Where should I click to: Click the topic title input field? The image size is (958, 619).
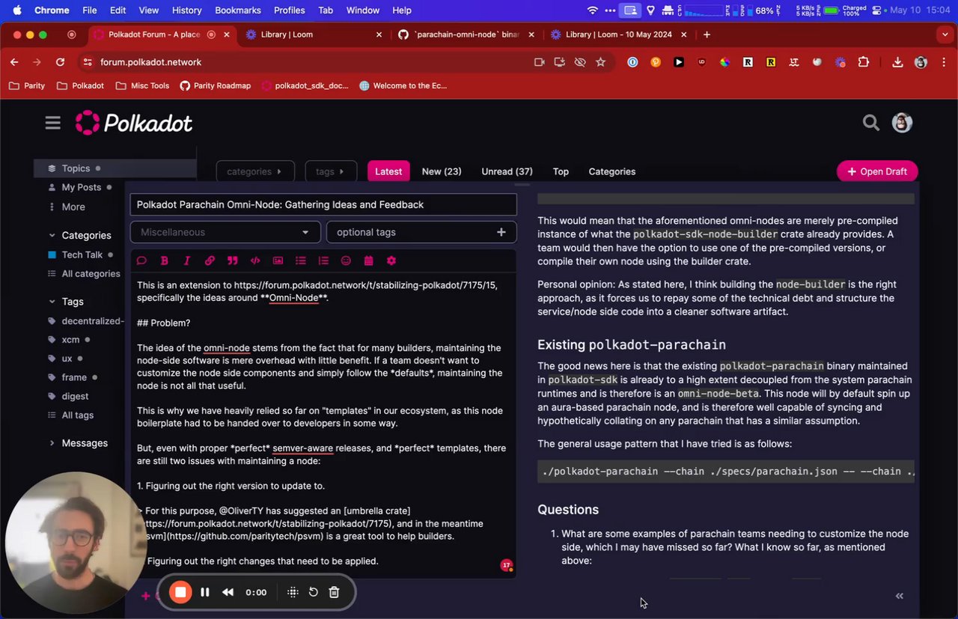coord(323,204)
